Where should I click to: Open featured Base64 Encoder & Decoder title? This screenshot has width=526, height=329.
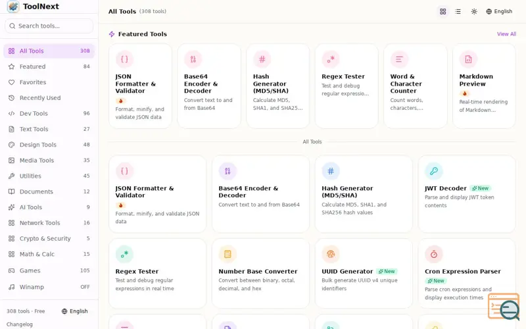click(201, 84)
